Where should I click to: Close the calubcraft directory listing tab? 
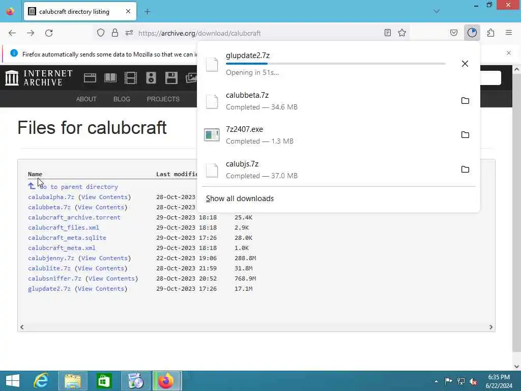click(128, 11)
